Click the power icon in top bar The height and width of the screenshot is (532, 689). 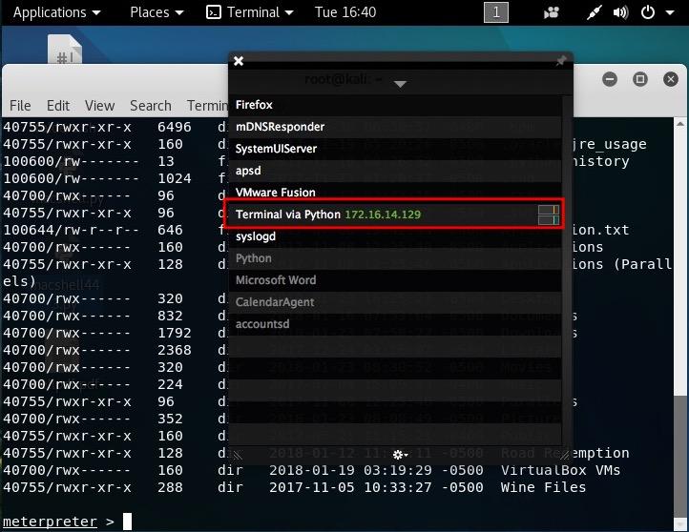coord(648,12)
